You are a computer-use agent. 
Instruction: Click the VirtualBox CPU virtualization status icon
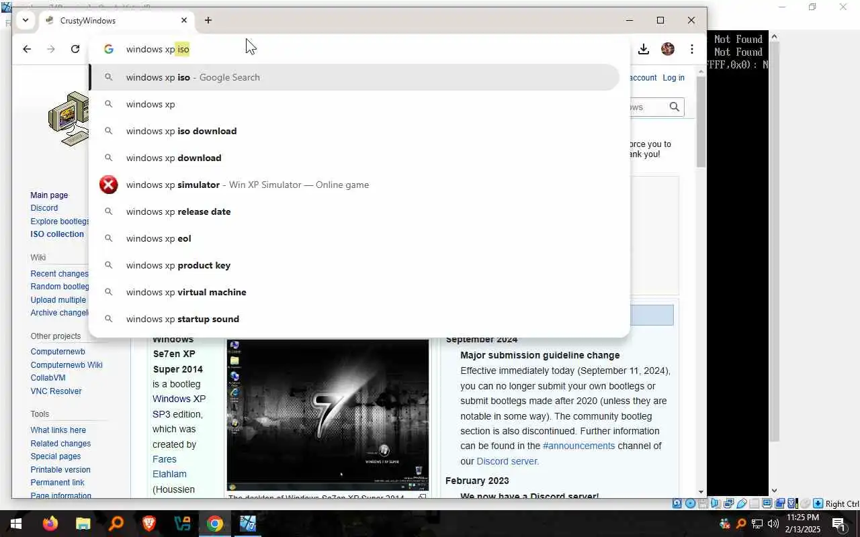click(x=792, y=503)
